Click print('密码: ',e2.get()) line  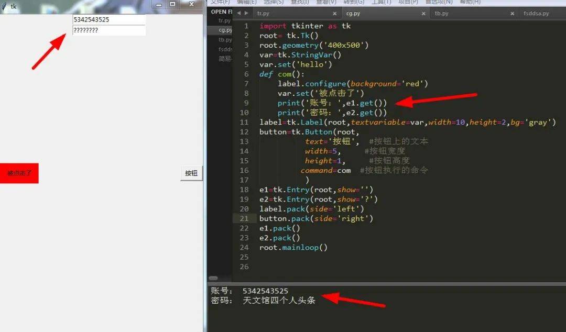coord(332,113)
